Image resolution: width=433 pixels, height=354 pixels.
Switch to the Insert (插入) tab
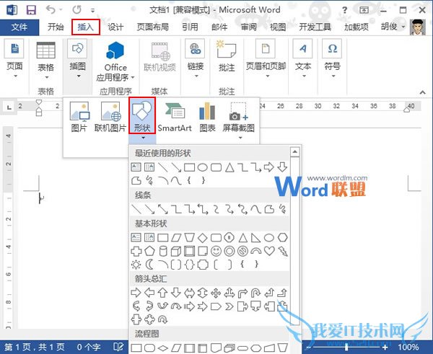tap(86, 27)
